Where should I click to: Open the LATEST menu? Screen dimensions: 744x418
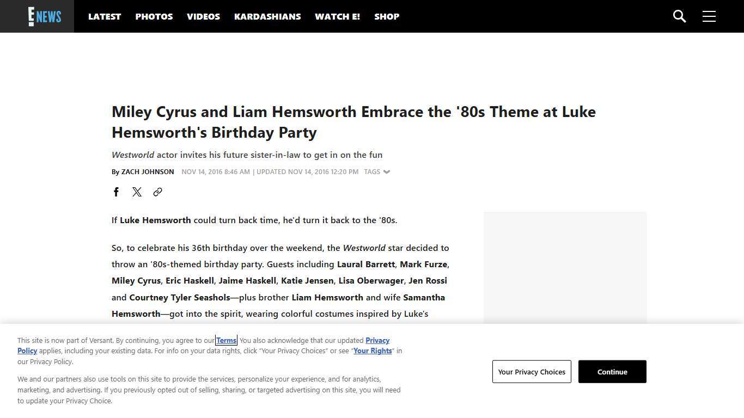[105, 16]
